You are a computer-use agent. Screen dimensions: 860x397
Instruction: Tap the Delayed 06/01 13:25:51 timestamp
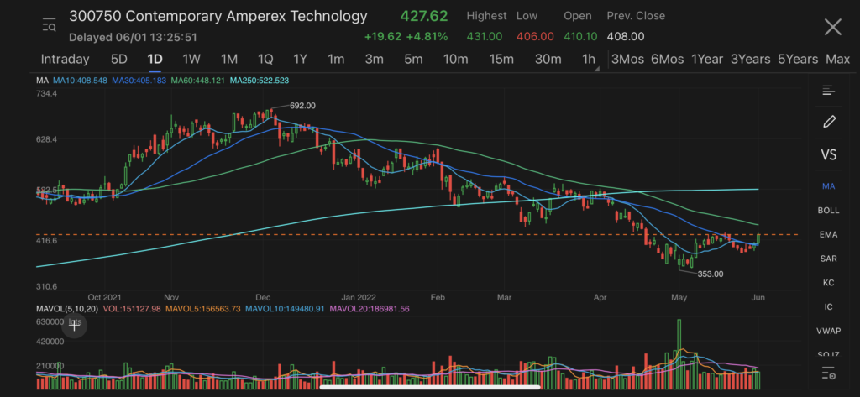(133, 37)
